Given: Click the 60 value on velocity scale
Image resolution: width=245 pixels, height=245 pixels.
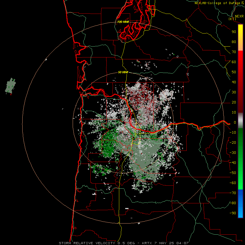Looking at the screenshot, I should click(x=234, y=62).
